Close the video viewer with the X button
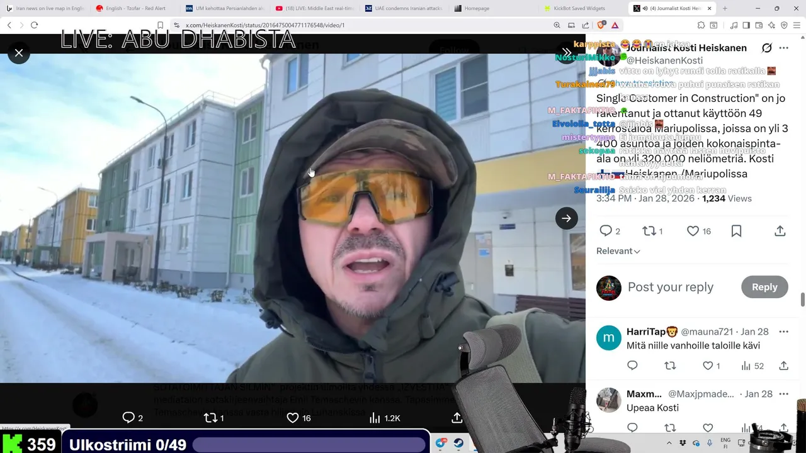This screenshot has width=806, height=453. pos(19,53)
